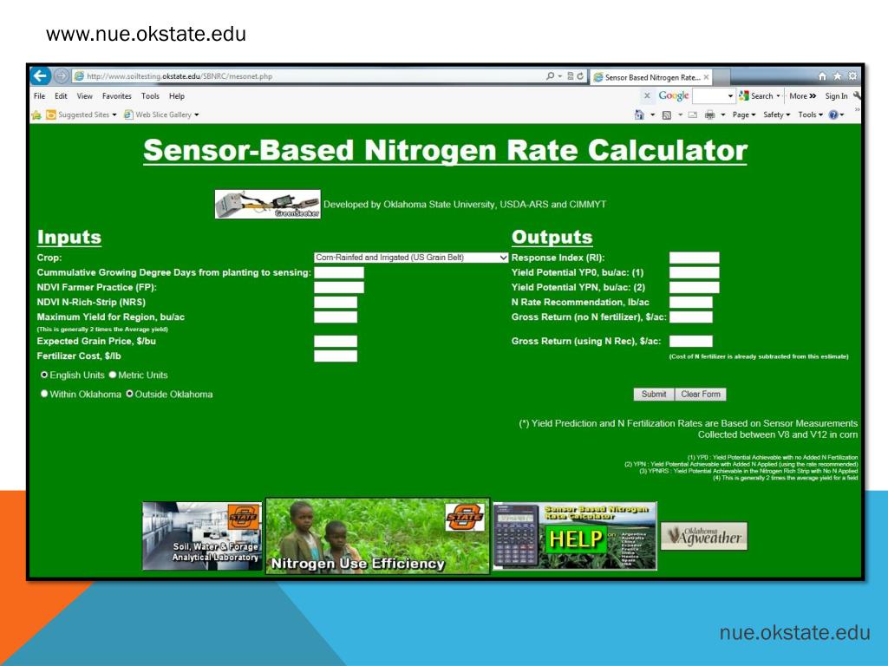Click the Google toolbar wrench icon
The image size is (888, 666).
click(x=857, y=95)
